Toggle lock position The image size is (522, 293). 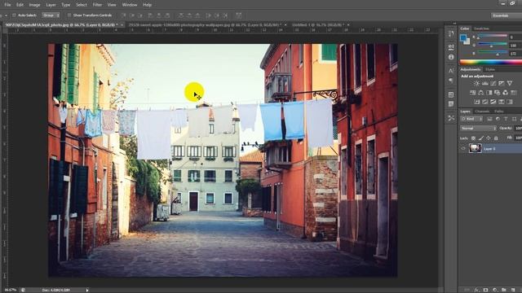coord(489,138)
